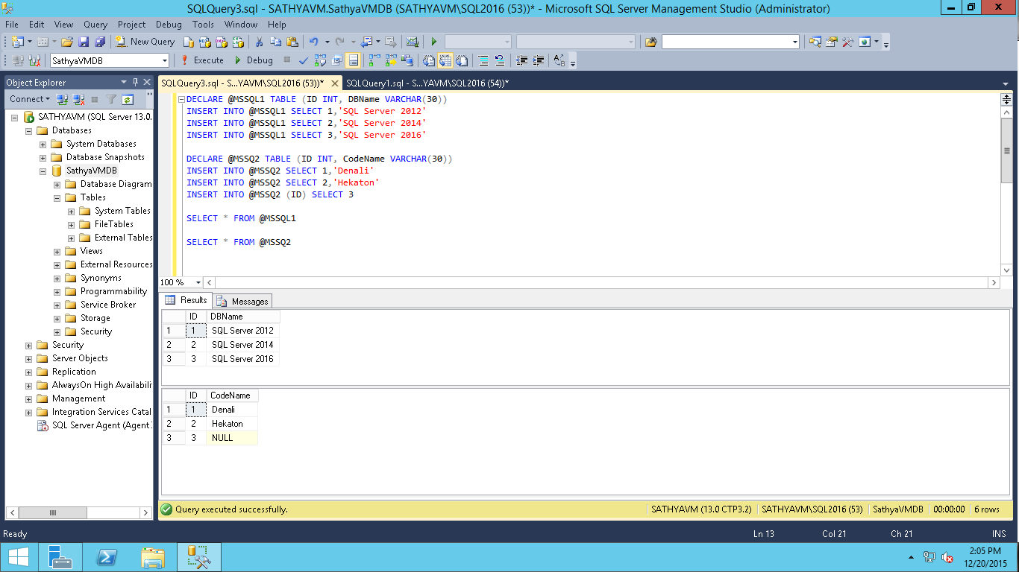This screenshot has height=572, width=1019.
Task: Expand the Programmability folder
Action: tap(57, 291)
